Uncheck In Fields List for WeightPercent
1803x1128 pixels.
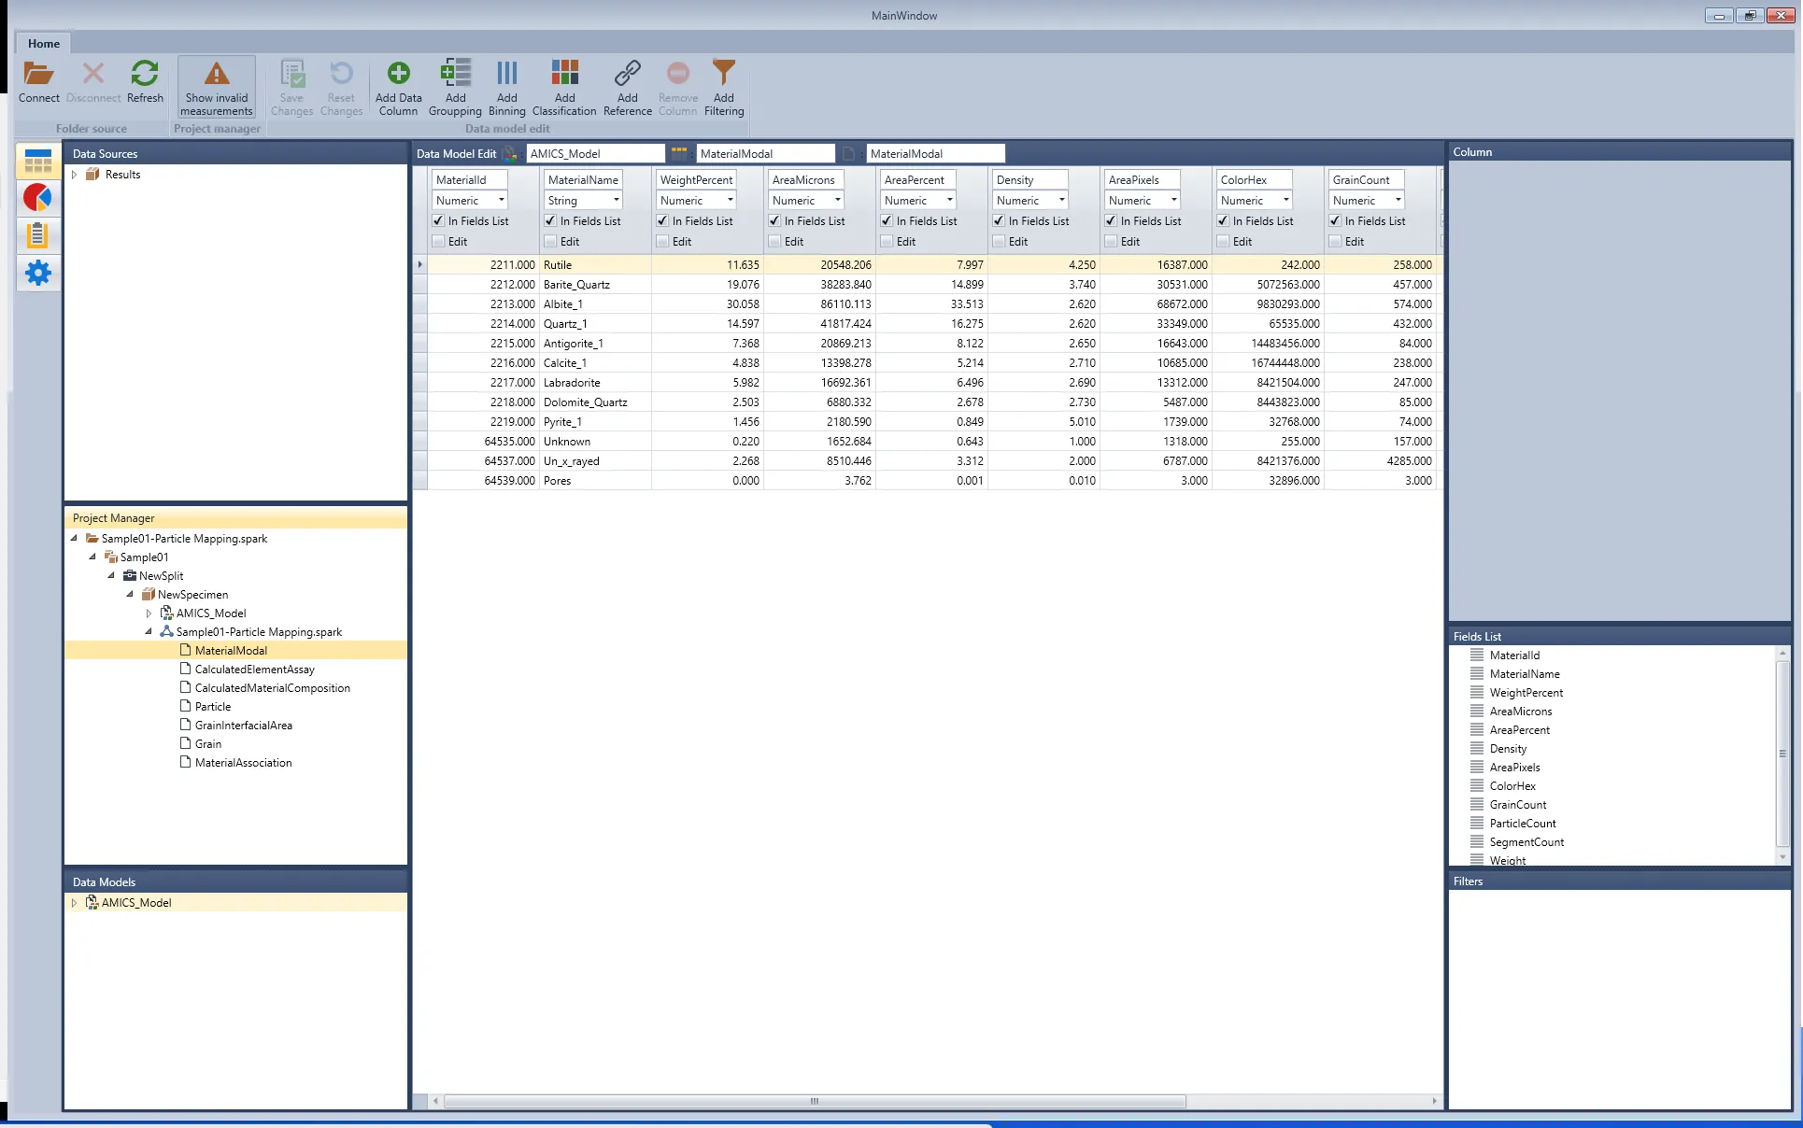[x=662, y=221]
